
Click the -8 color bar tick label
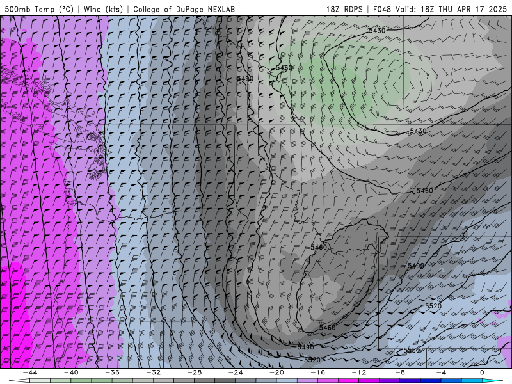click(400, 372)
